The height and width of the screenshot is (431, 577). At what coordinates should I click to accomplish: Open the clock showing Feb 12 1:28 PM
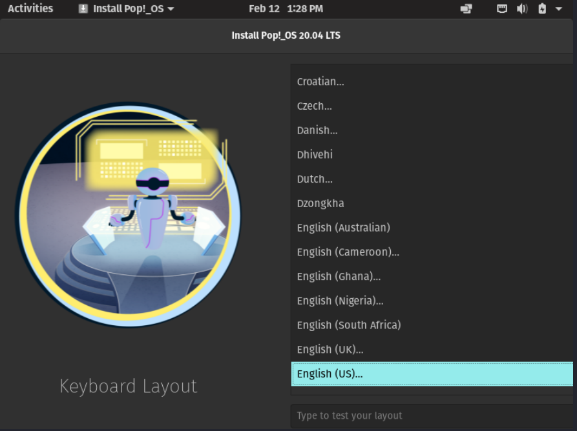point(286,8)
